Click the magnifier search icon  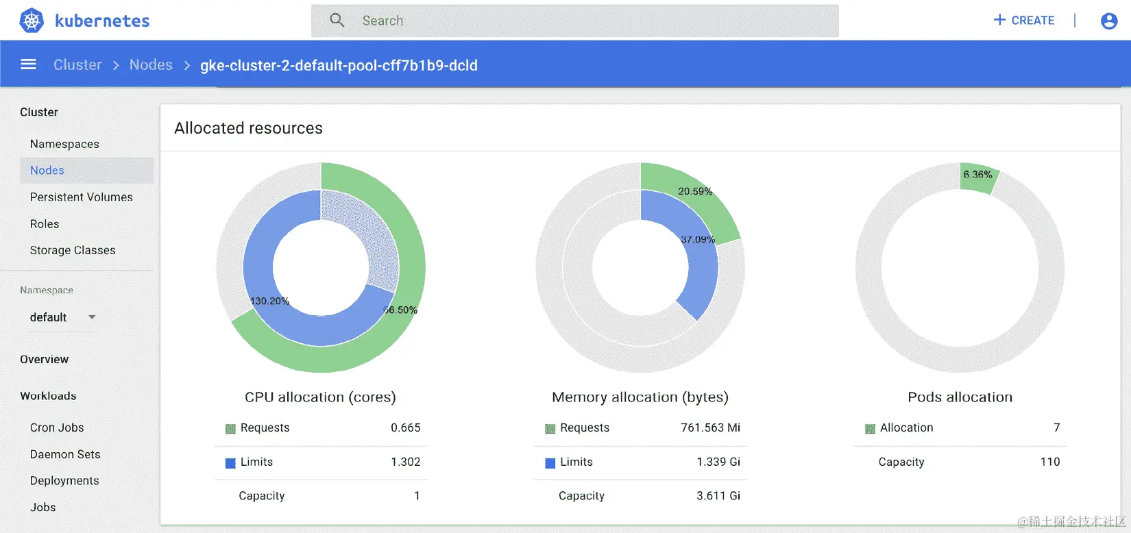[x=337, y=21]
